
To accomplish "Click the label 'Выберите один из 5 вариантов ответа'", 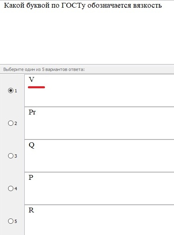I will coord(44,70).
